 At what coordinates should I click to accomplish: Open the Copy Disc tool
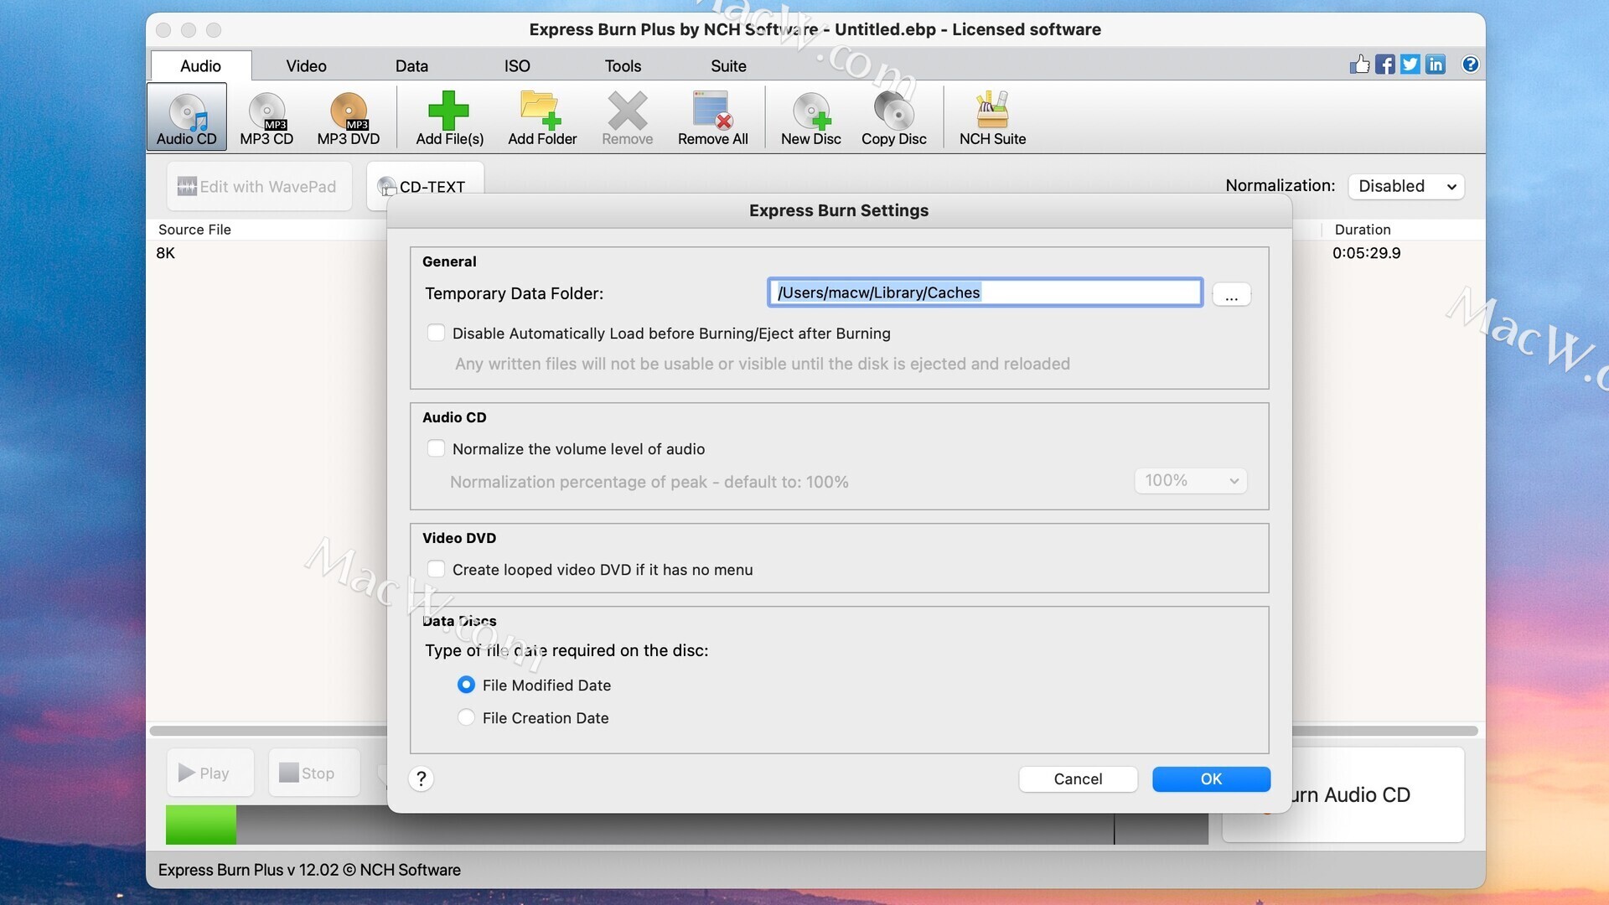893,111
